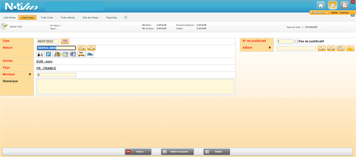
Task: Open the gray documents module icon
Action: [344, 5]
